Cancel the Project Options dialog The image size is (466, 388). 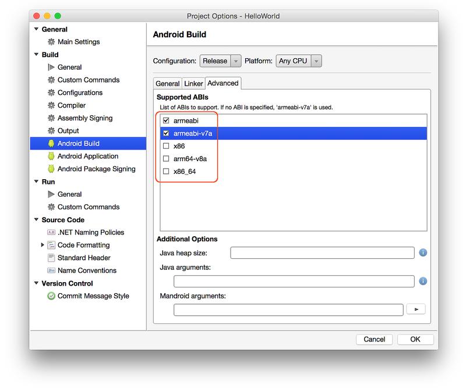point(374,339)
